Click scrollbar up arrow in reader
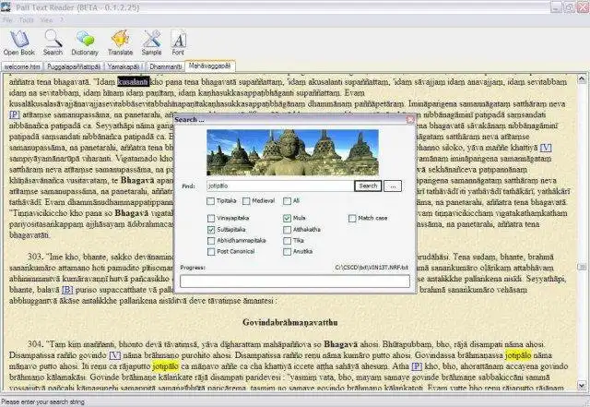The height and width of the screenshot is (407, 590). point(582,78)
